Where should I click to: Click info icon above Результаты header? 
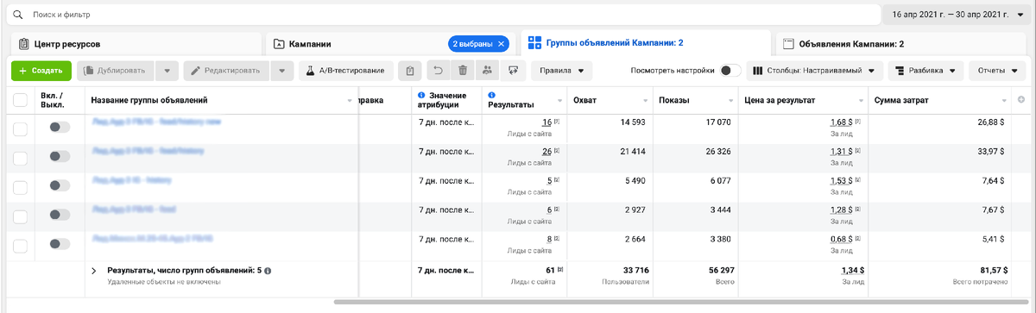pos(491,95)
